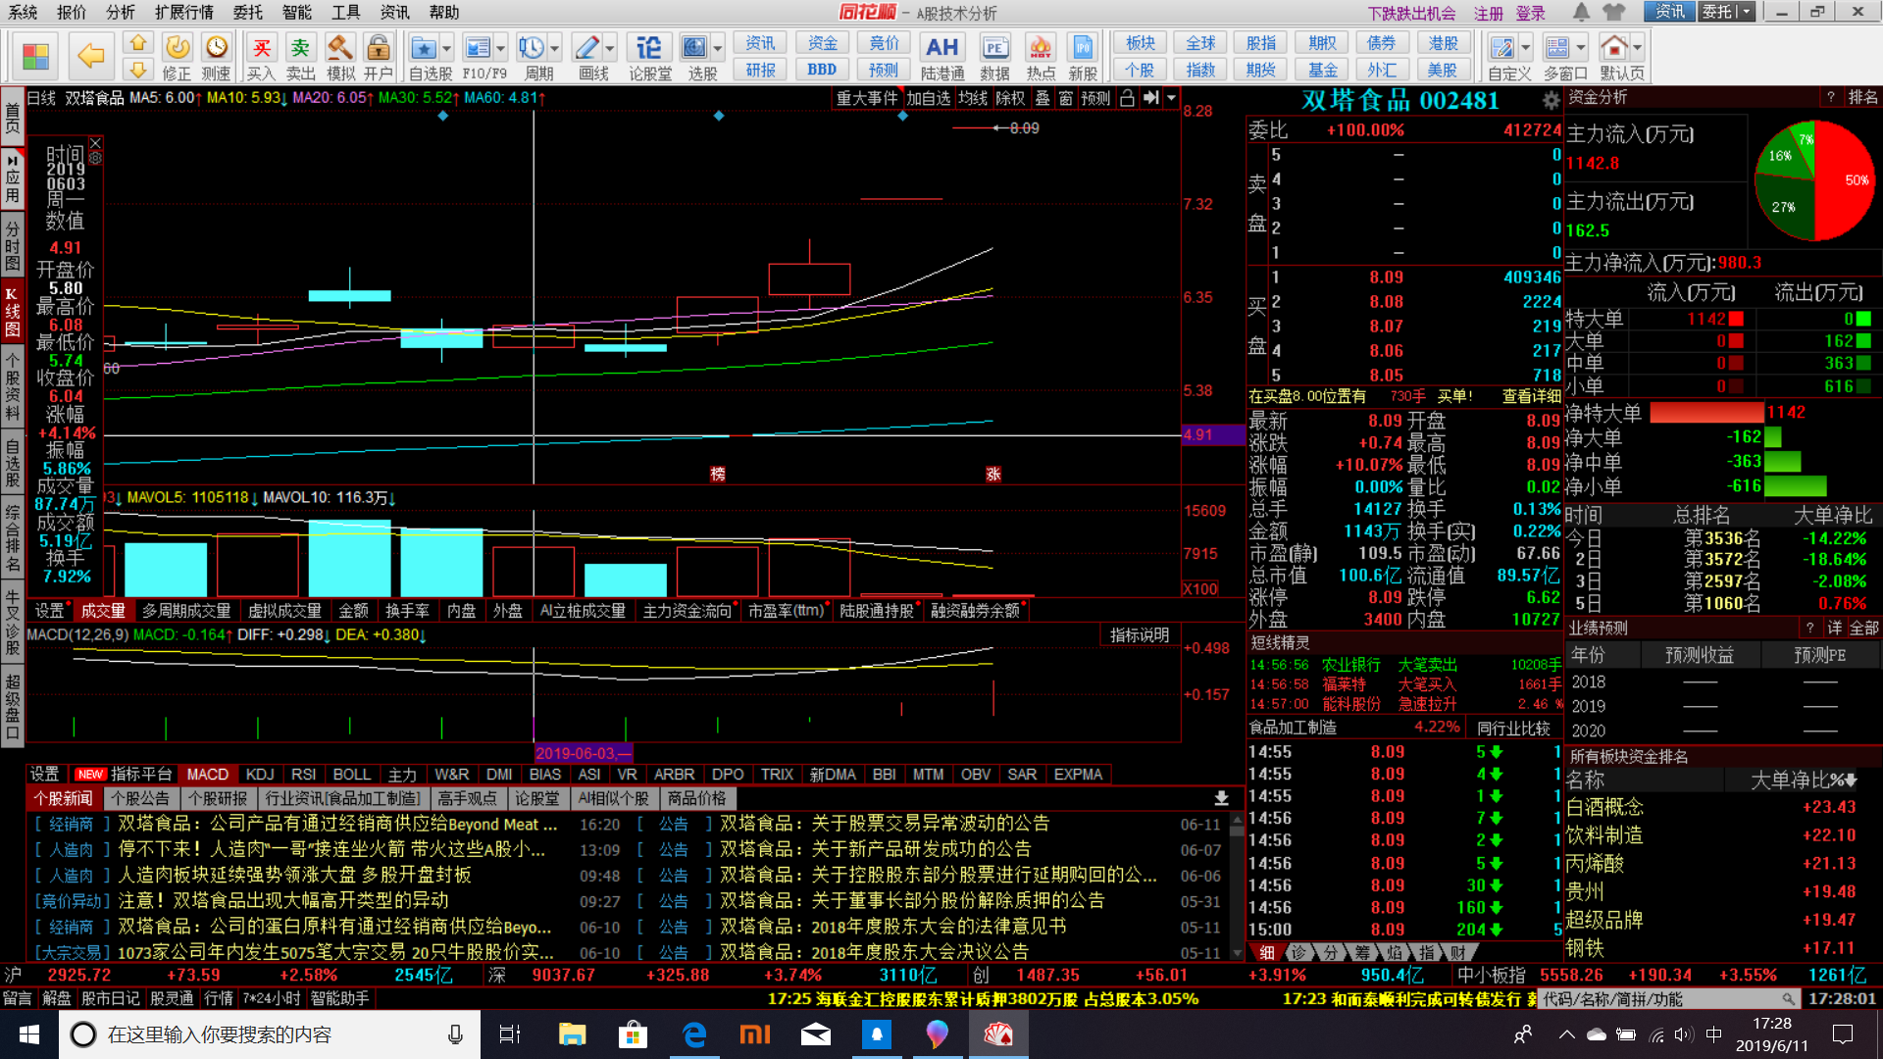This screenshot has width=1883, height=1059.
Task: Open the chart toolbar red dropdown arrow
Action: click(x=1171, y=98)
